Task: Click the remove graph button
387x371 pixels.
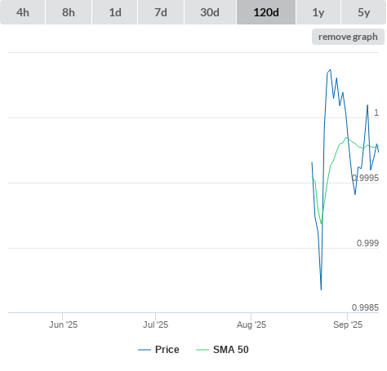Action: [348, 37]
